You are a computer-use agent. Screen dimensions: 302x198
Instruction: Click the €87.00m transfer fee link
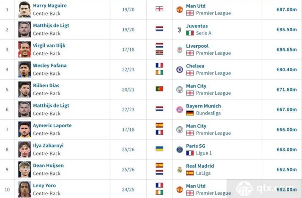(x=286, y=9)
